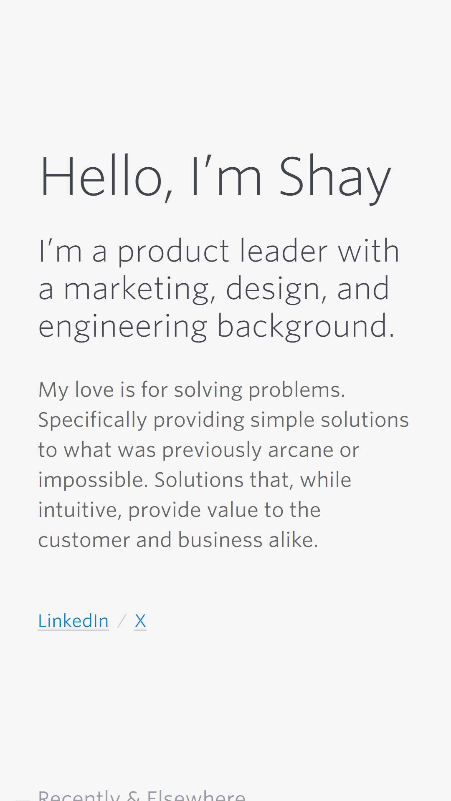This screenshot has width=451, height=801.
Task: Click the sentence "My love is for solving problems."
Action: point(192,390)
